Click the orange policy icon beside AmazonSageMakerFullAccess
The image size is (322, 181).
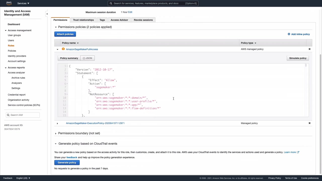pyautogui.click(x=63, y=49)
